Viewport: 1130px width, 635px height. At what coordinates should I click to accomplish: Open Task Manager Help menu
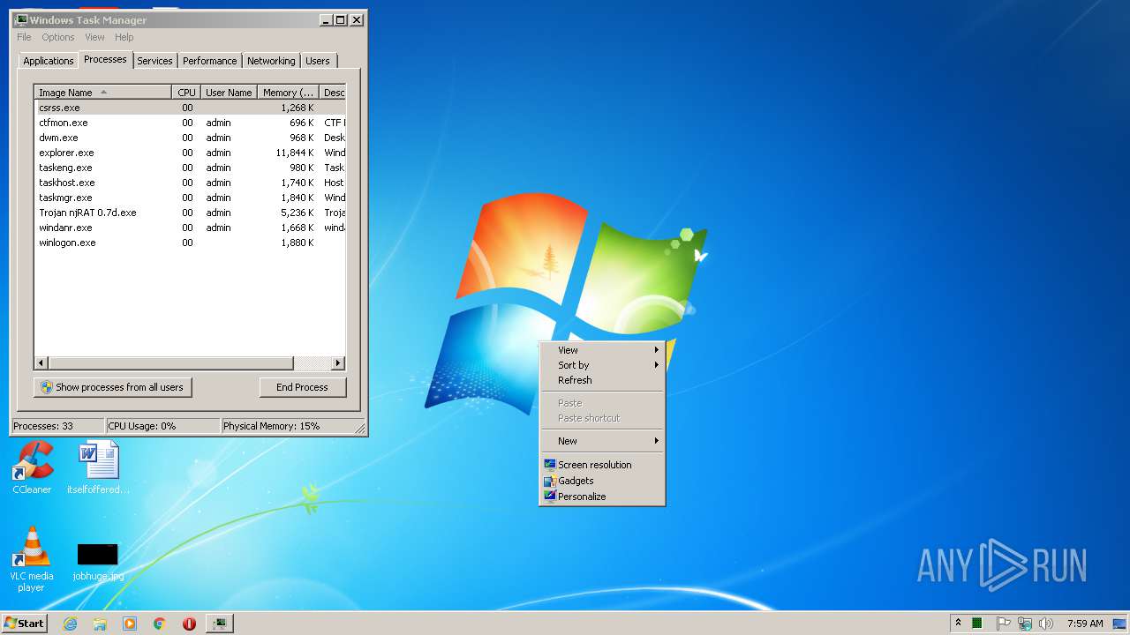(x=124, y=37)
